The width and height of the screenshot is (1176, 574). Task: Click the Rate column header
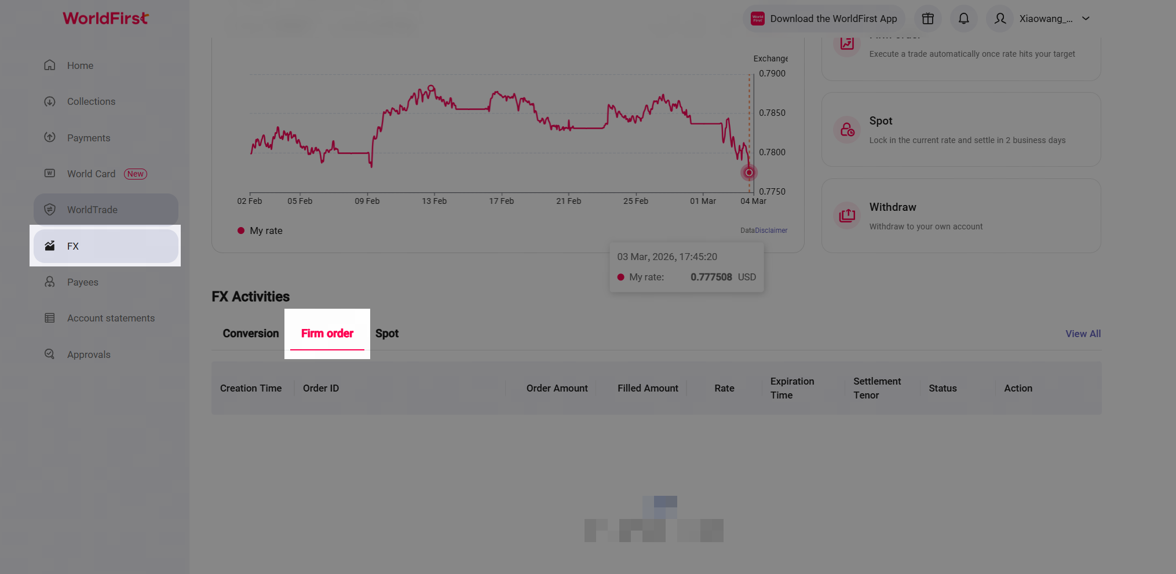[x=724, y=388]
